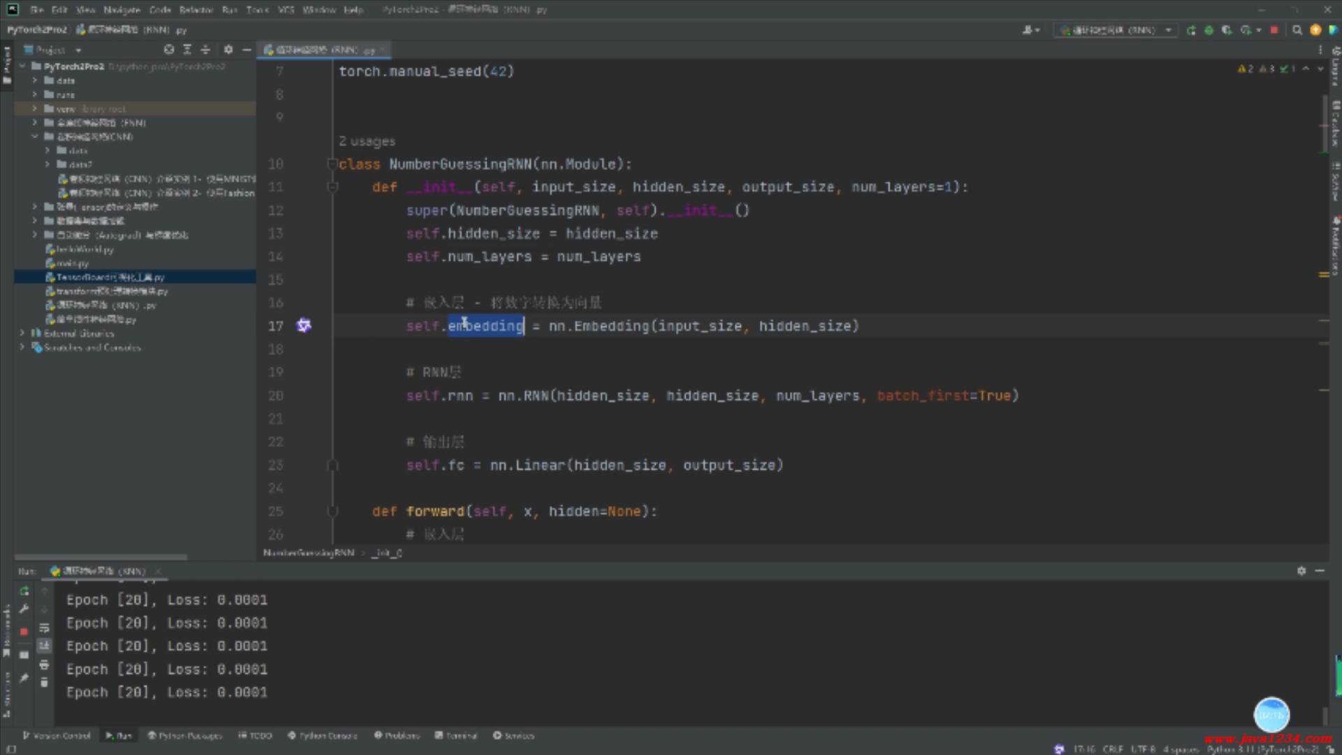1342x755 pixels.
Task: Stop the running process with red square
Action: pyautogui.click(x=1274, y=30)
